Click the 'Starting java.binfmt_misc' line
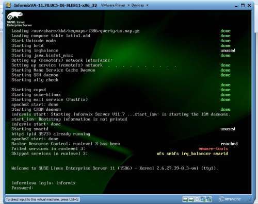The image size is (258, 204). 42,56
